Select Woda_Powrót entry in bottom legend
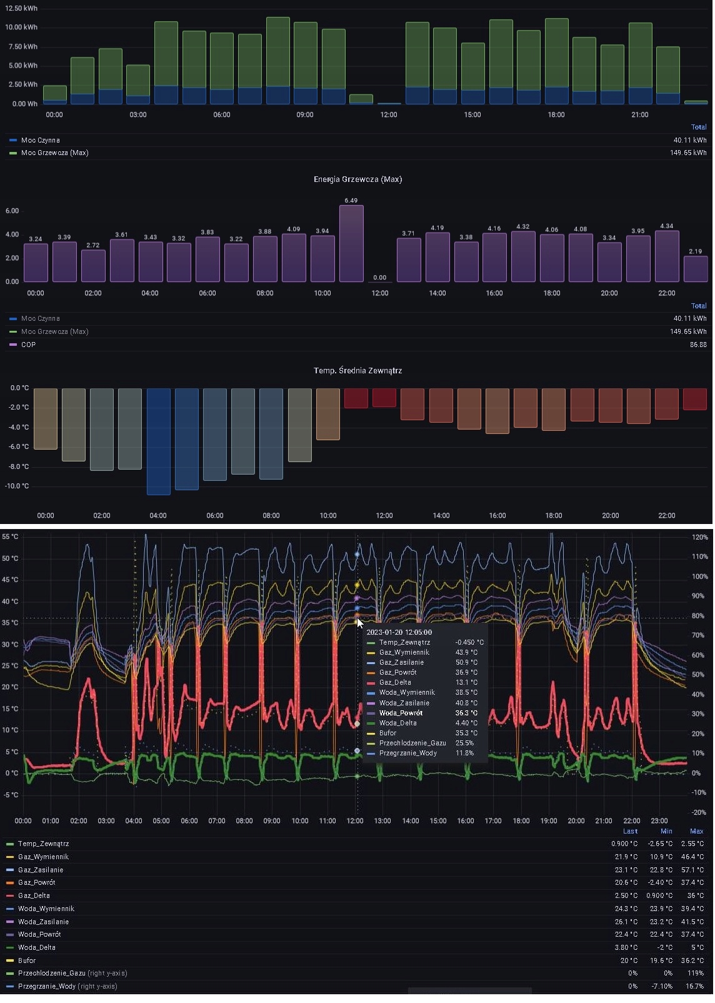This screenshot has height=1003, width=715. 39,935
